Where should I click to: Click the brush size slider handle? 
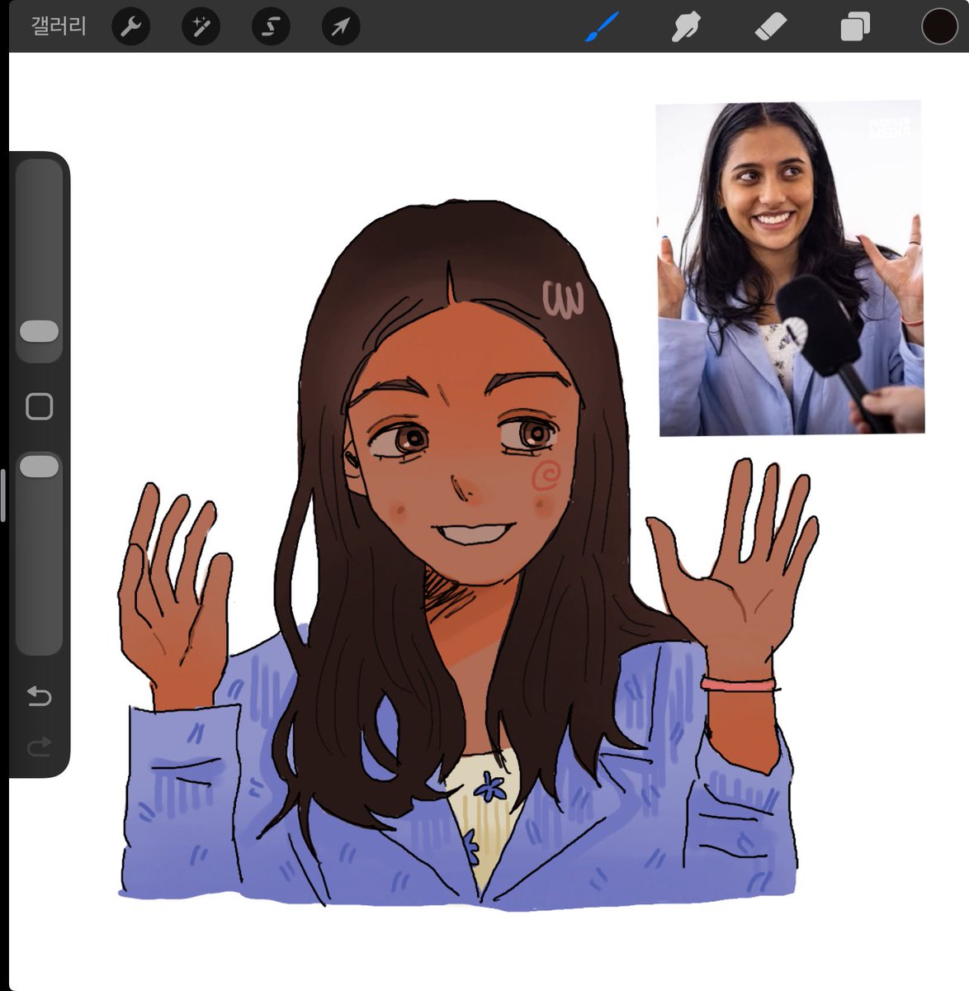39,331
